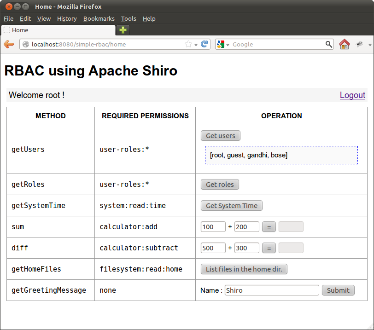Screen dimensions: 374x330
Task: Click List files in the home dir. button
Action: coord(244,269)
